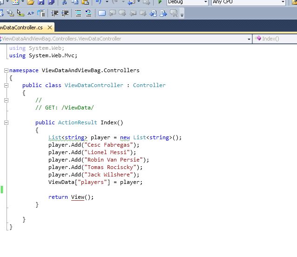Collapse the GET /ViewData/ comment region

click(x=6, y=100)
